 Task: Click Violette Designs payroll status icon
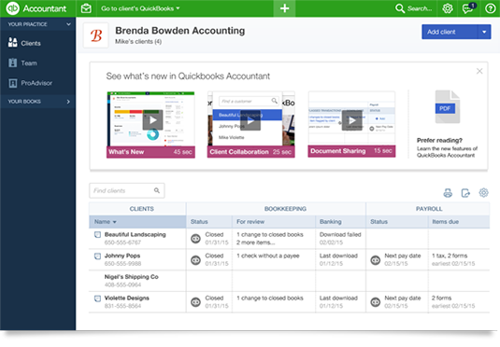click(x=376, y=302)
